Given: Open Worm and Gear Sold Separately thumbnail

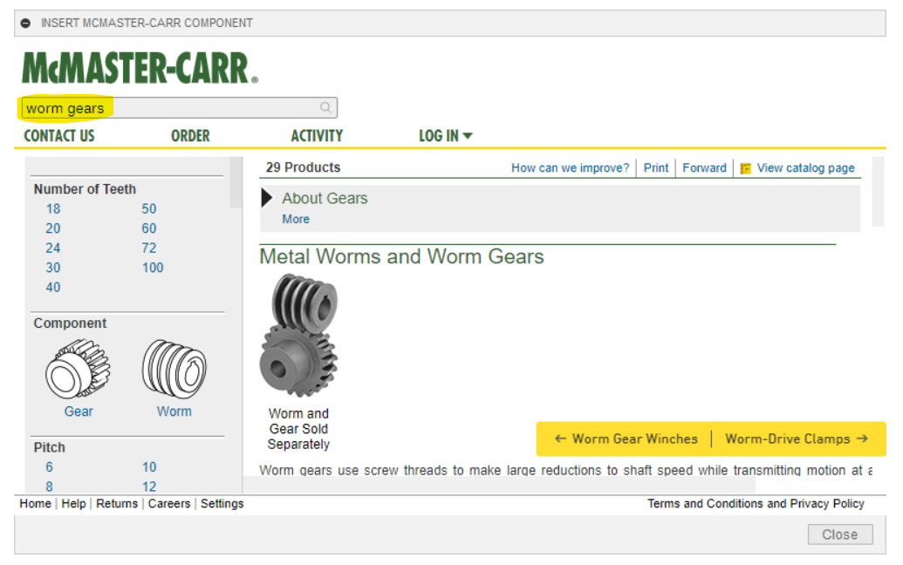Looking at the screenshot, I should (299, 335).
